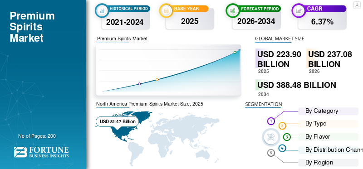Click the Fortune Business Insights logo
Viewport: 363px width, 169px height.
click(41, 152)
